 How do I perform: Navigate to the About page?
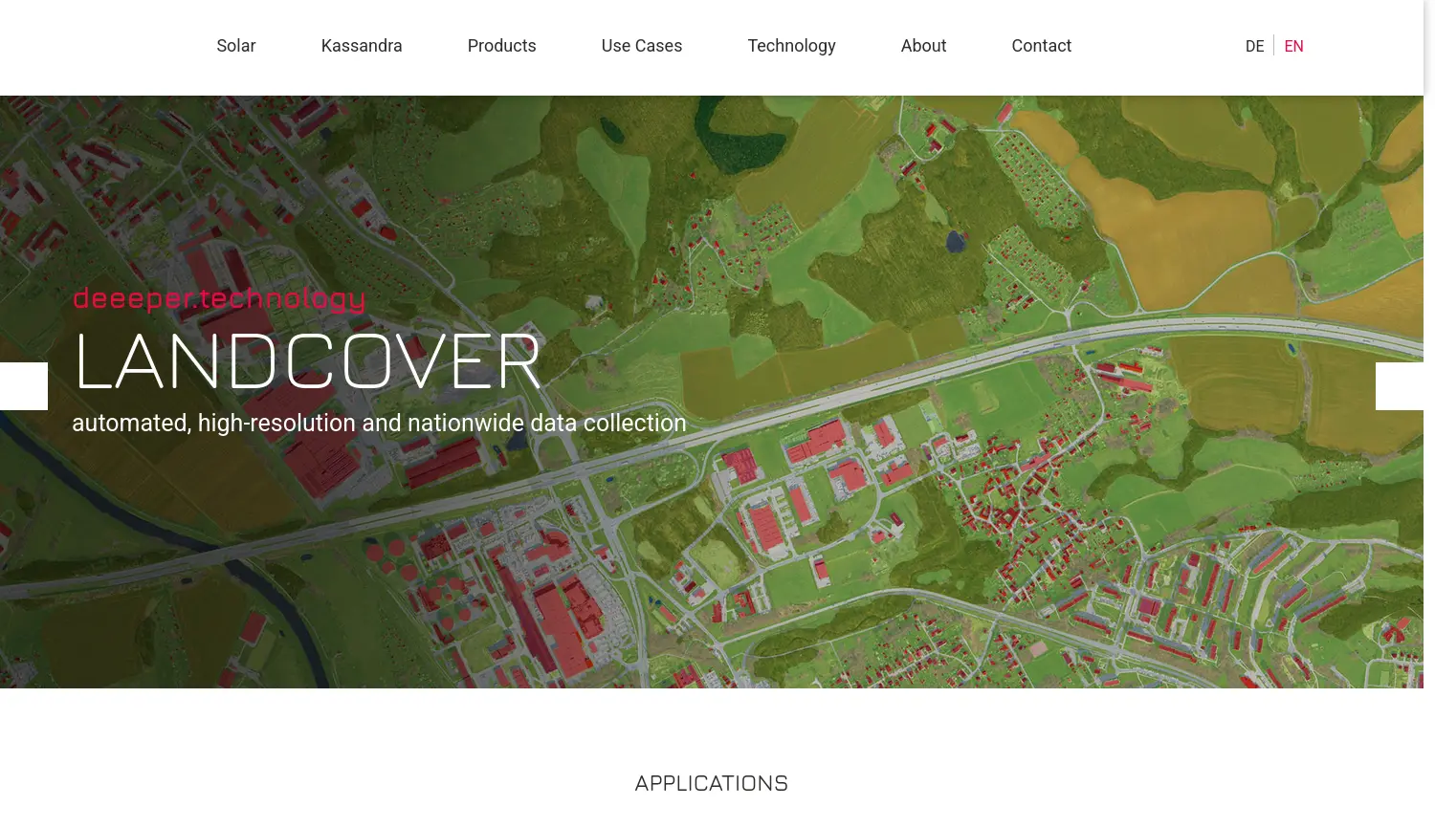(923, 46)
